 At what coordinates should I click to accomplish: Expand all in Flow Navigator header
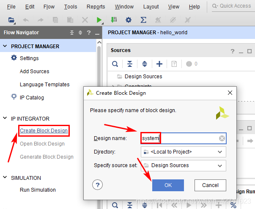80,33
